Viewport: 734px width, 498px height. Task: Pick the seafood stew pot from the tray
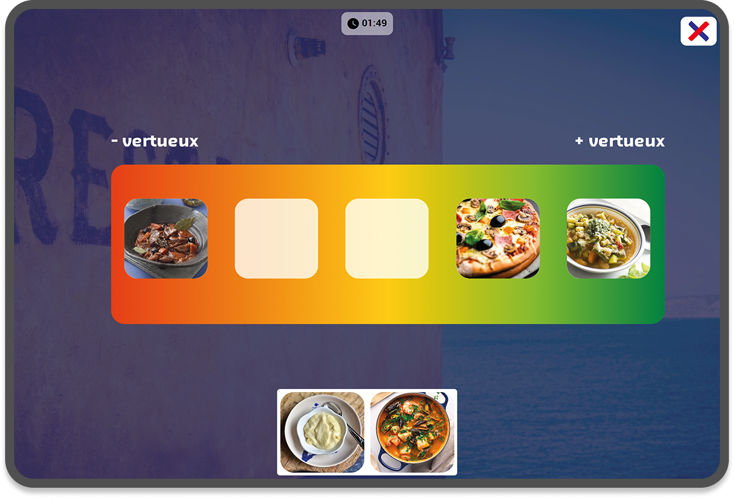tap(412, 432)
